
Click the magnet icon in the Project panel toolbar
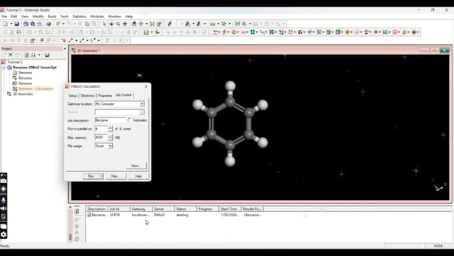click(x=47, y=55)
